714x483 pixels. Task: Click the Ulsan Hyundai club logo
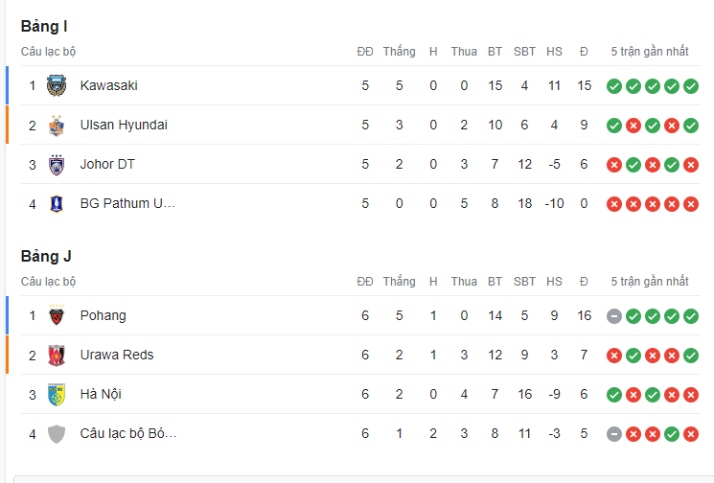click(57, 126)
